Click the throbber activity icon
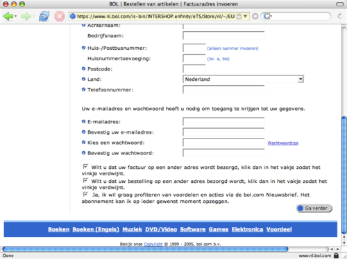The height and width of the screenshot is (259, 347). (x=339, y=16)
